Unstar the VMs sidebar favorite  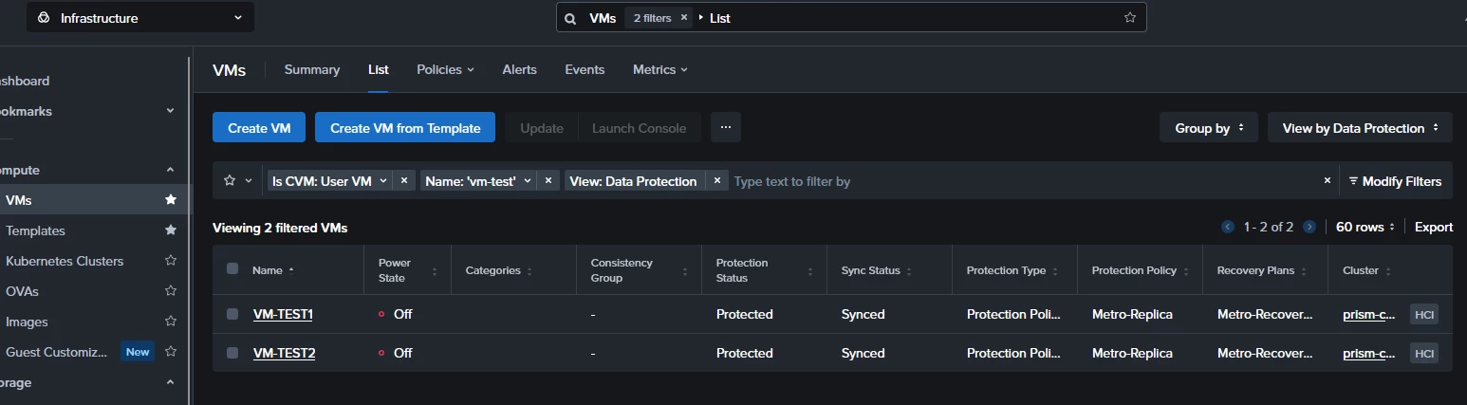pos(171,200)
